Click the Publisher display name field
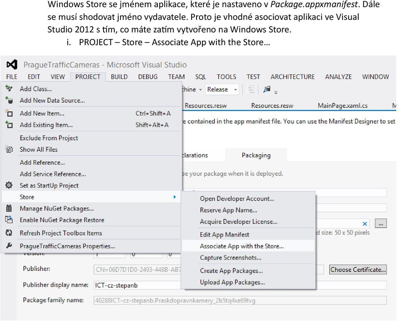Viewport: 399px width, 321px height. click(240, 285)
